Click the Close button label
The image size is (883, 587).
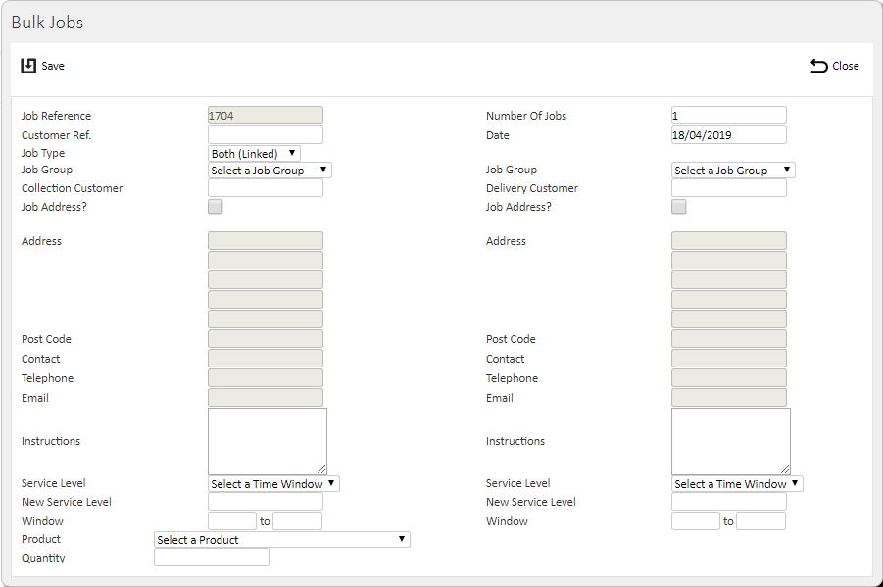click(x=846, y=66)
